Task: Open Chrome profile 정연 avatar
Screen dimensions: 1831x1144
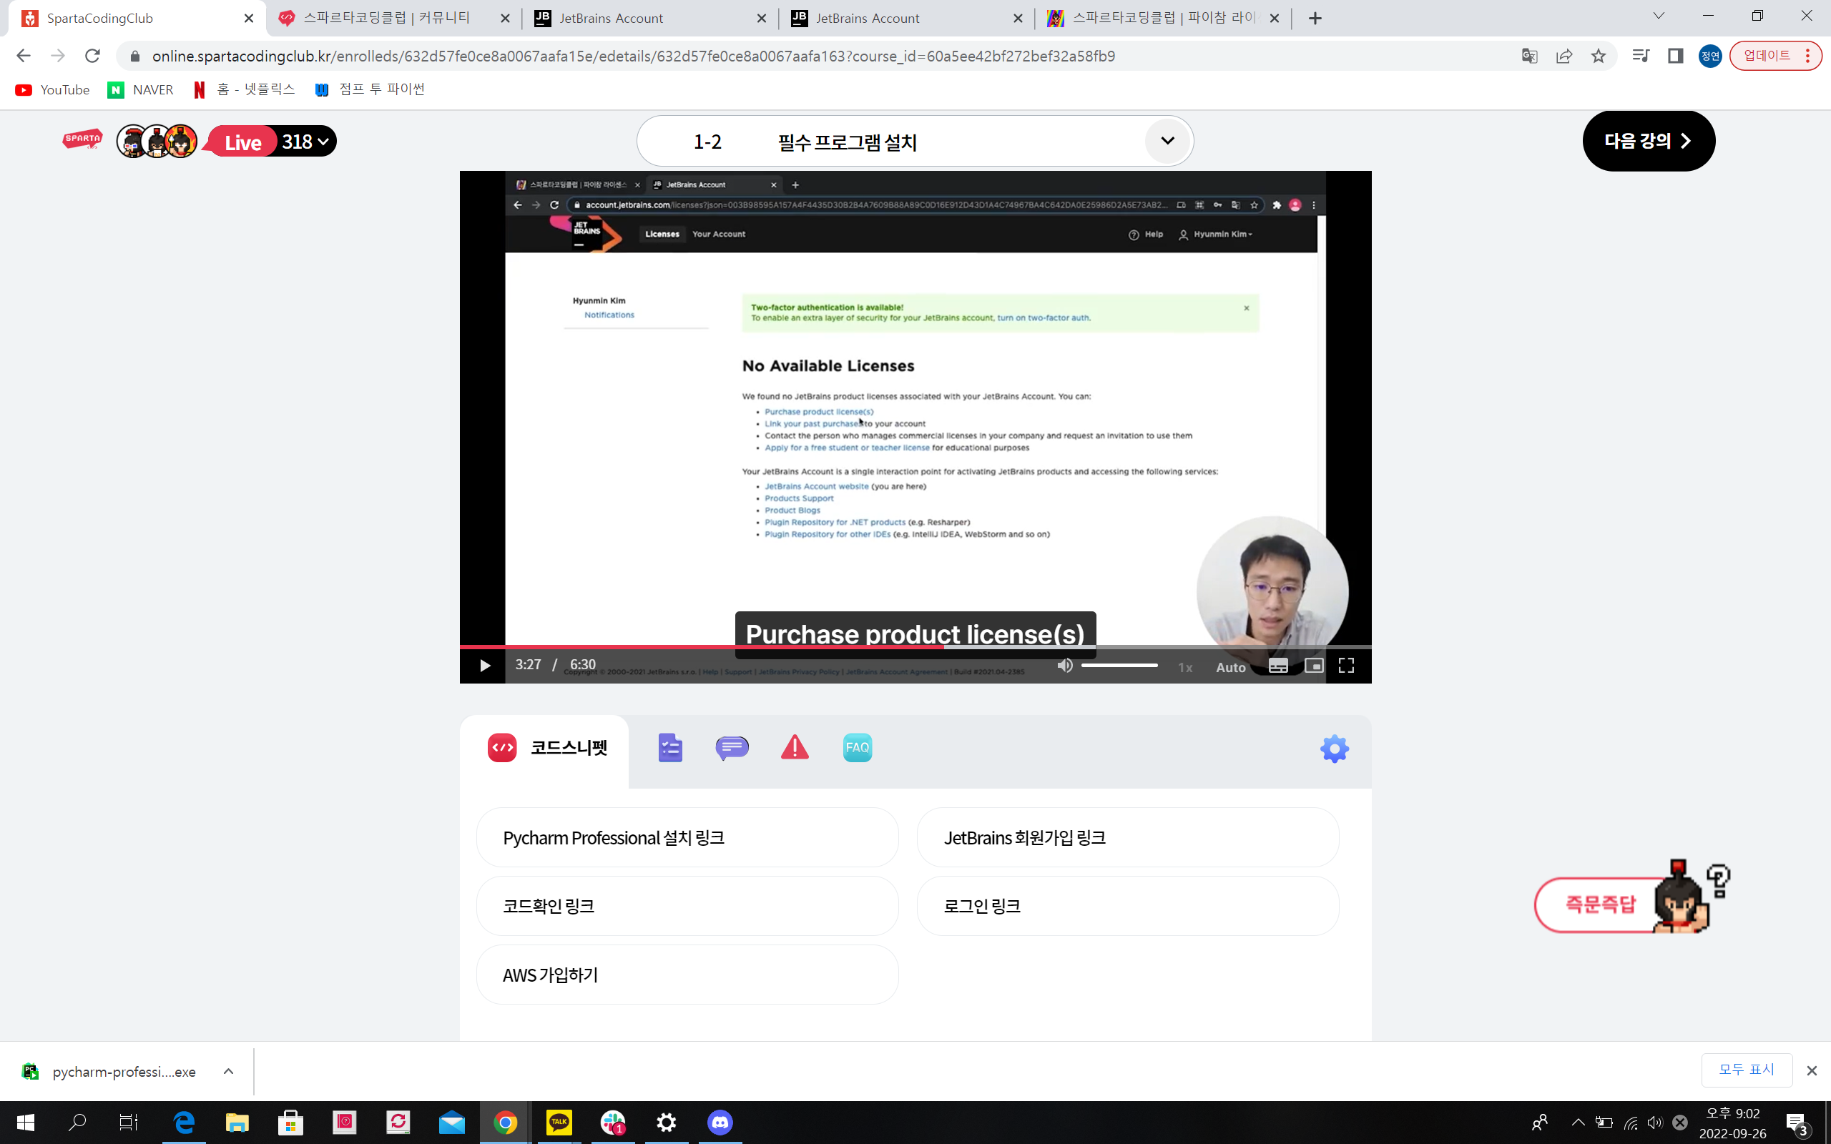Action: pyautogui.click(x=1710, y=56)
